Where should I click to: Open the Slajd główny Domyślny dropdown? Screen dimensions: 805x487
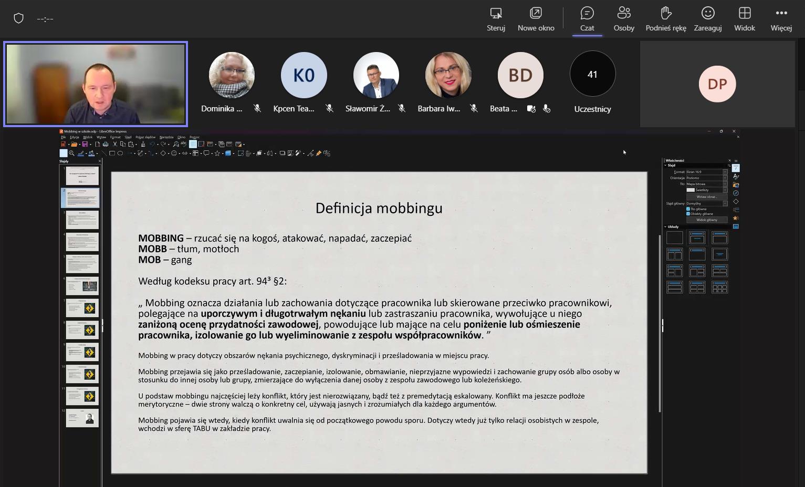click(707, 203)
